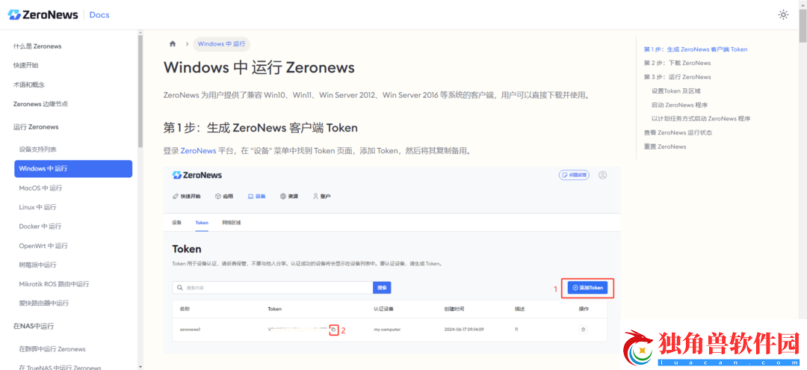Click the ZeroNews logo in the header
Image resolution: width=807 pixels, height=370 pixels.
(43, 14)
